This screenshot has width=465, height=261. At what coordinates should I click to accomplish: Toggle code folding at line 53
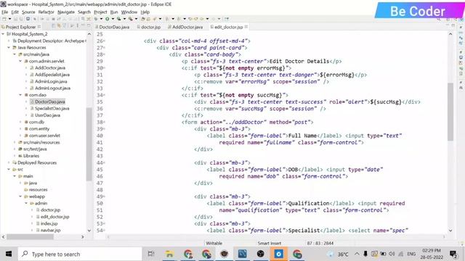105,224
